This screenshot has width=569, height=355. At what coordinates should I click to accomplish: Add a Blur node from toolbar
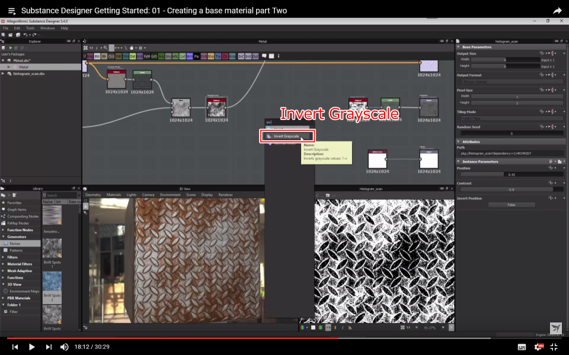pyautogui.click(x=104, y=56)
